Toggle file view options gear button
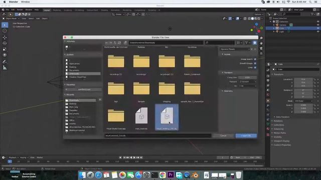Image resolution: width=321 pixels, height=180 pixels. click(x=254, y=42)
